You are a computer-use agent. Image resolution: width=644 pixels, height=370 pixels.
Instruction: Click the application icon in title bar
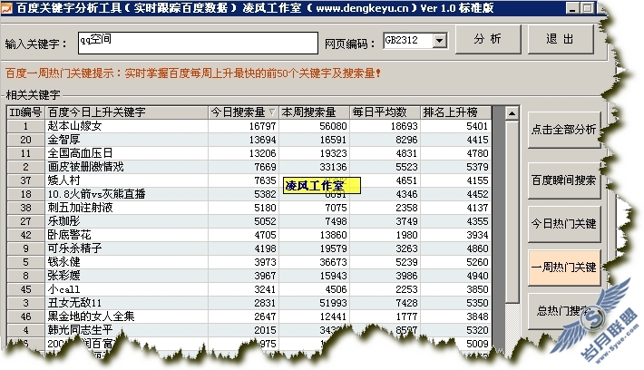click(x=6, y=8)
